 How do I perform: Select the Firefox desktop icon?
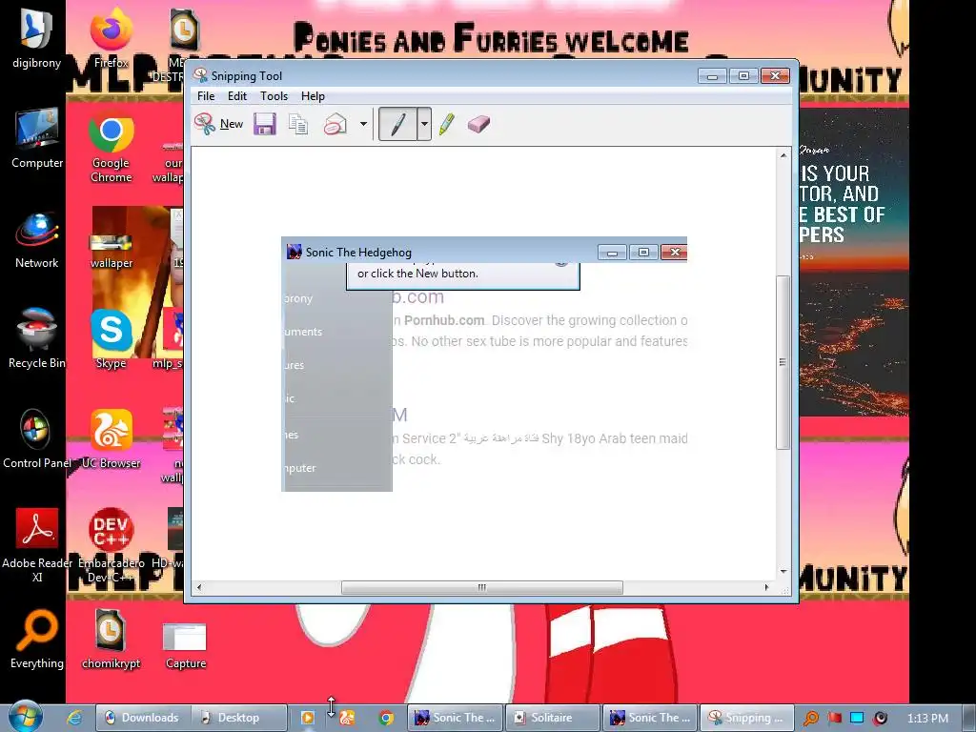pos(112,38)
